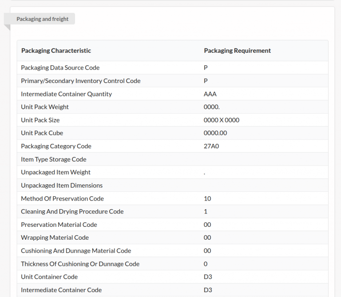
Task: Select the Cushioning And Dunnage Material Code label
Action: (76, 251)
